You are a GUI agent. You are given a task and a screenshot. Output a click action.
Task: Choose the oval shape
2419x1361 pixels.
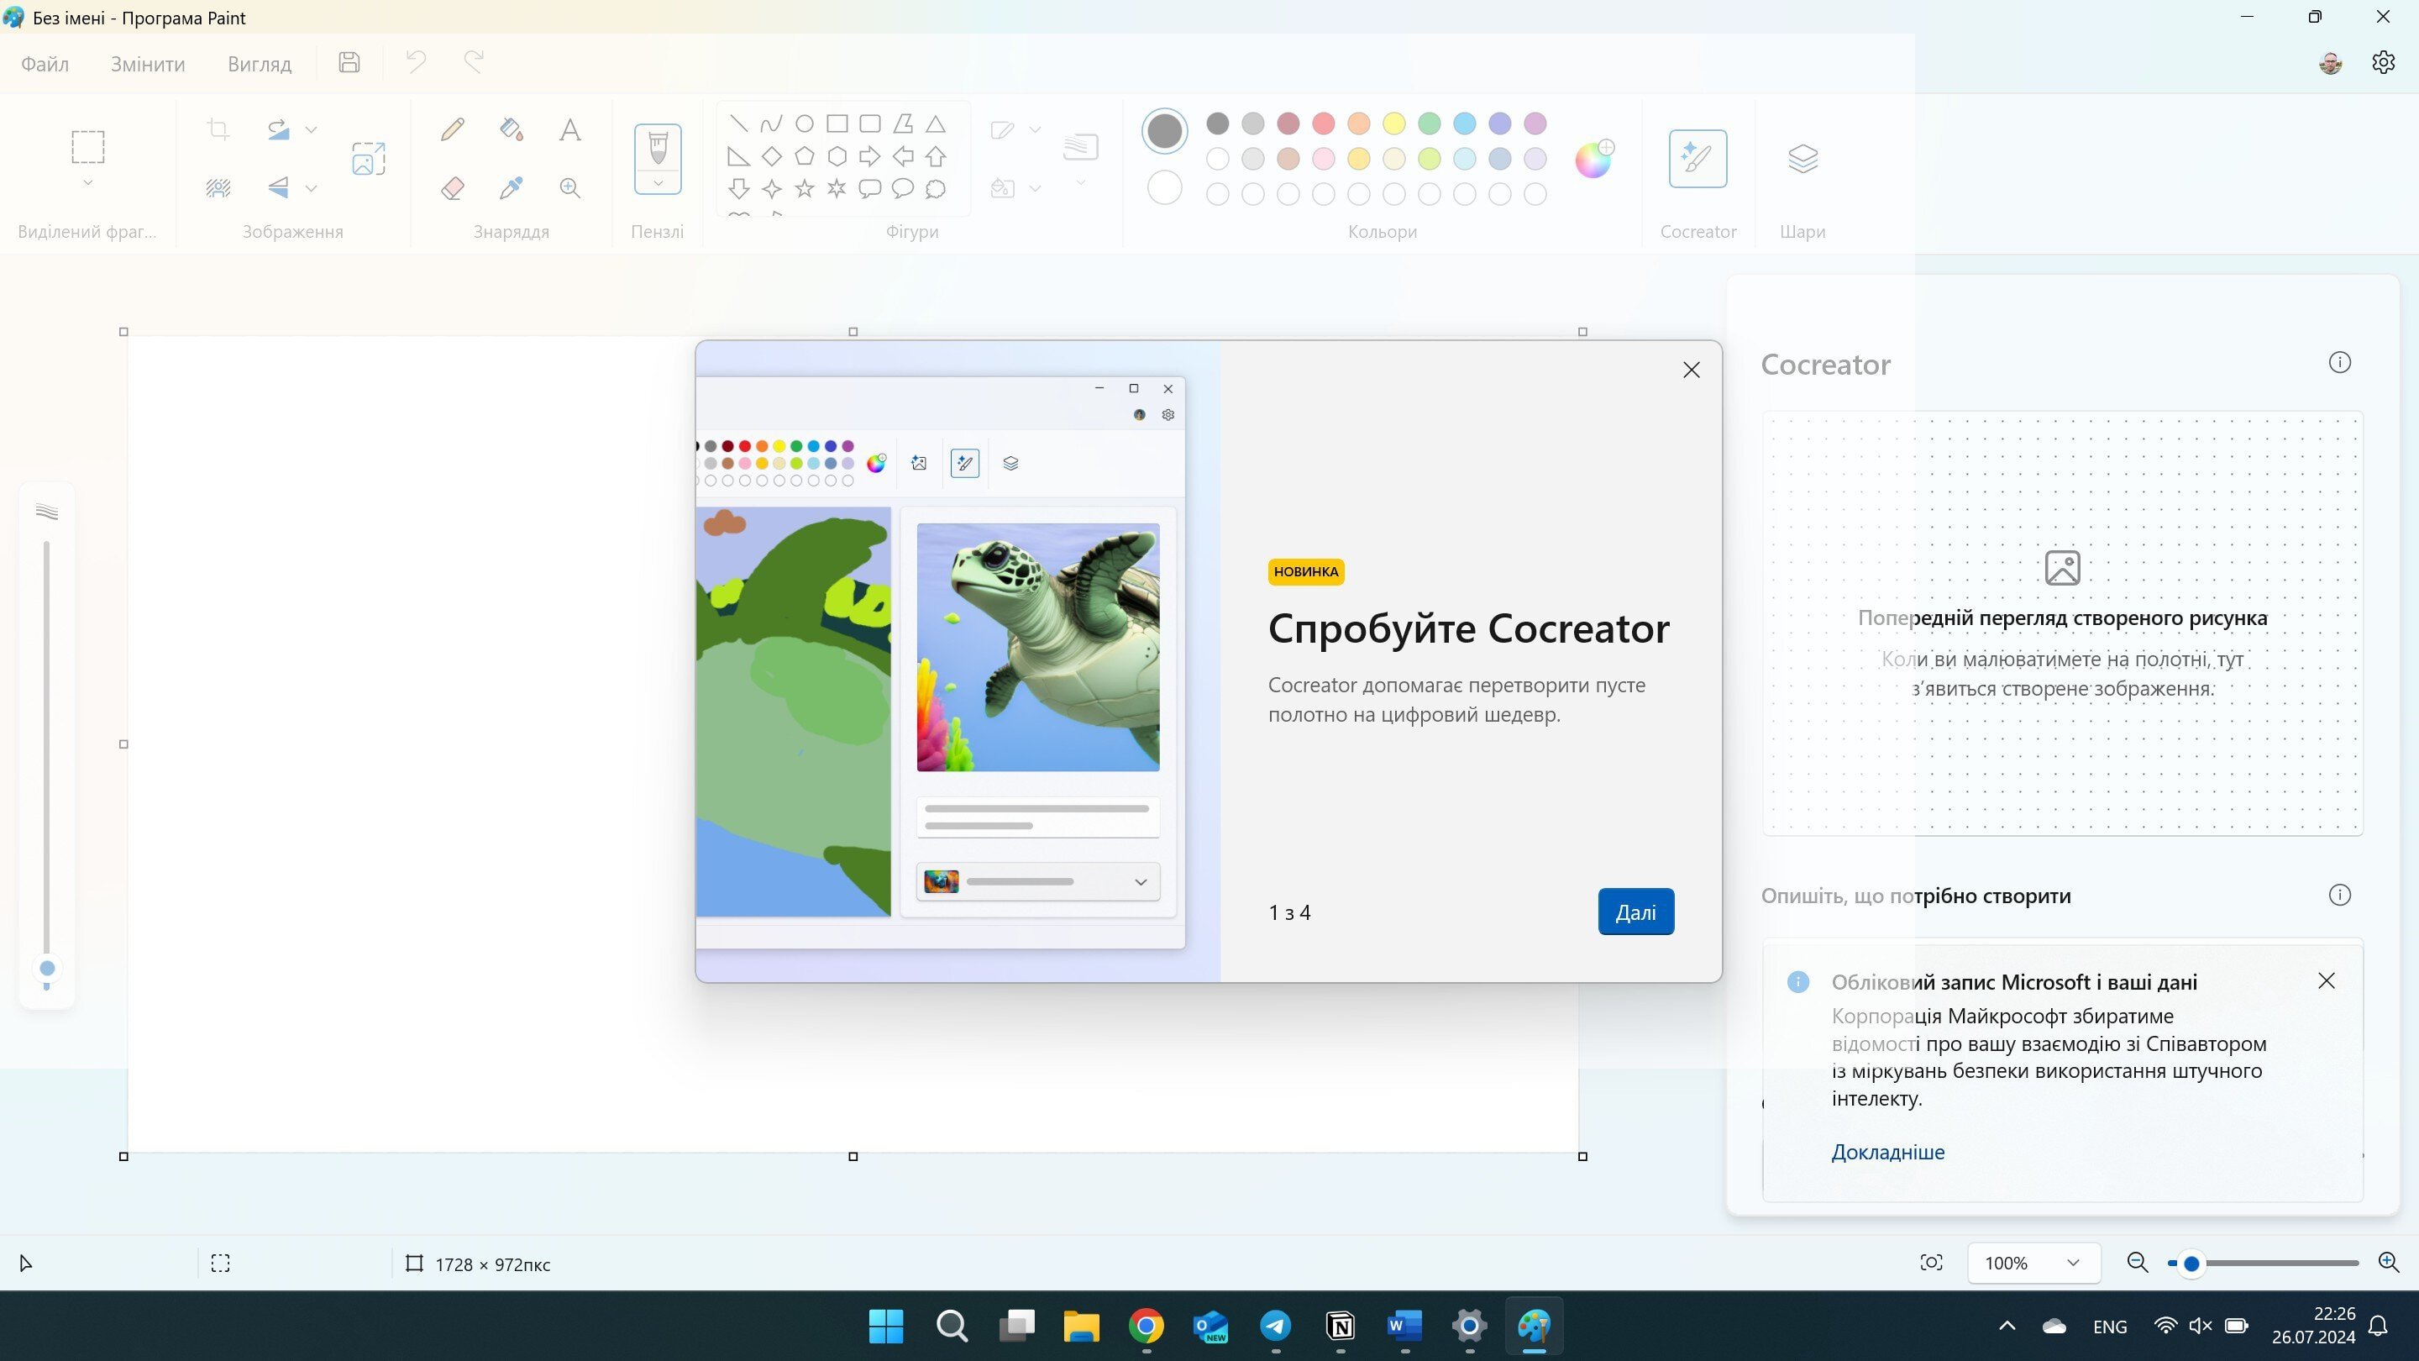click(x=804, y=124)
